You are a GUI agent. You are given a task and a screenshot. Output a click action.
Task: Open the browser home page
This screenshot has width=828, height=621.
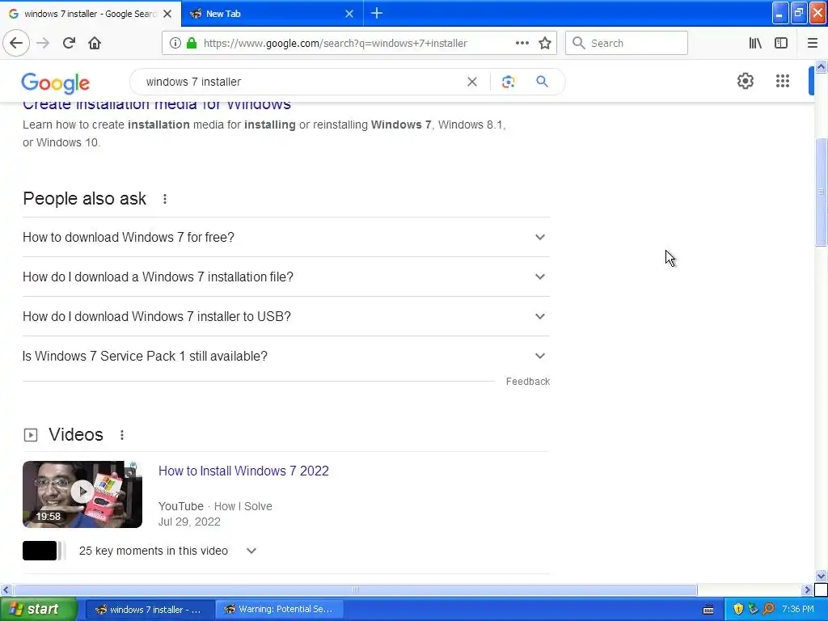pyautogui.click(x=95, y=43)
